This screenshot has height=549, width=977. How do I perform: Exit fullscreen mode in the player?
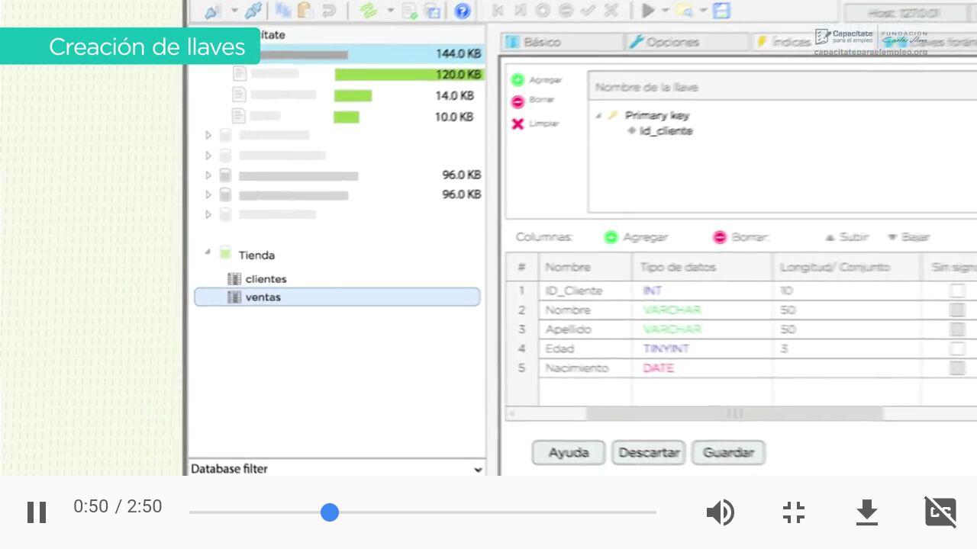pos(794,512)
